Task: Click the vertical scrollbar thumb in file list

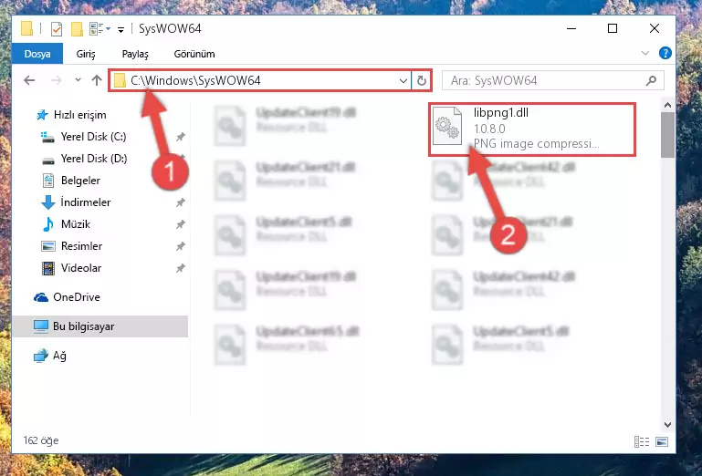Action: tap(667, 135)
